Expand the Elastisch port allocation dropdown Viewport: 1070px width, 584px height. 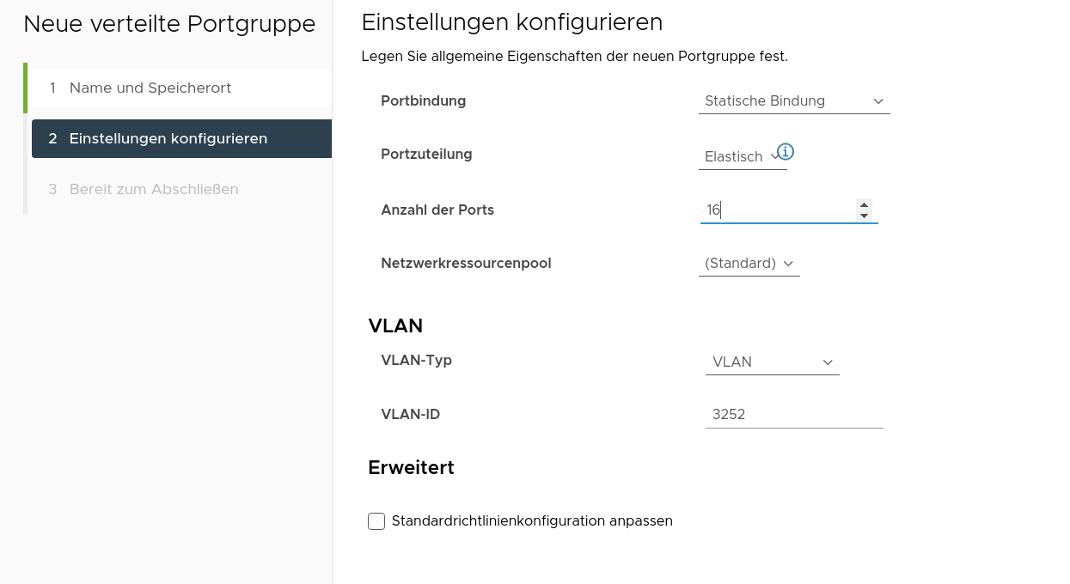pos(742,157)
